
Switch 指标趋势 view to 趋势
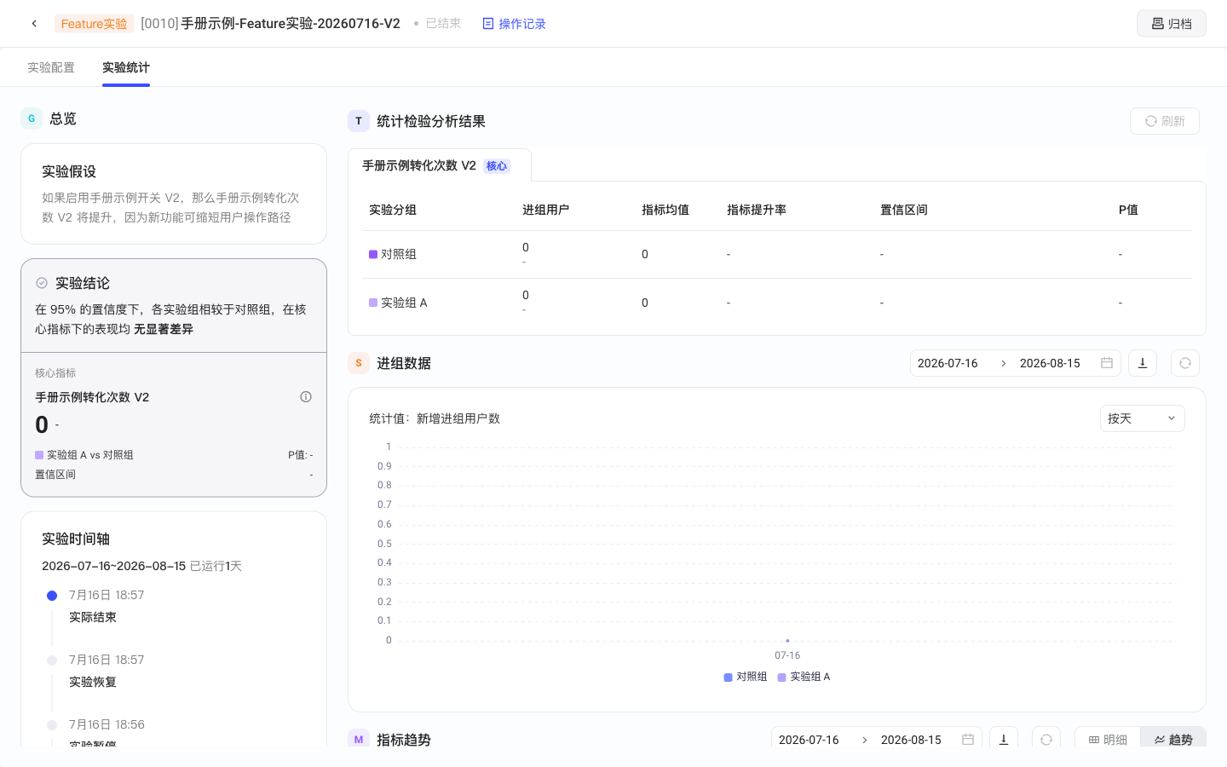(1173, 740)
